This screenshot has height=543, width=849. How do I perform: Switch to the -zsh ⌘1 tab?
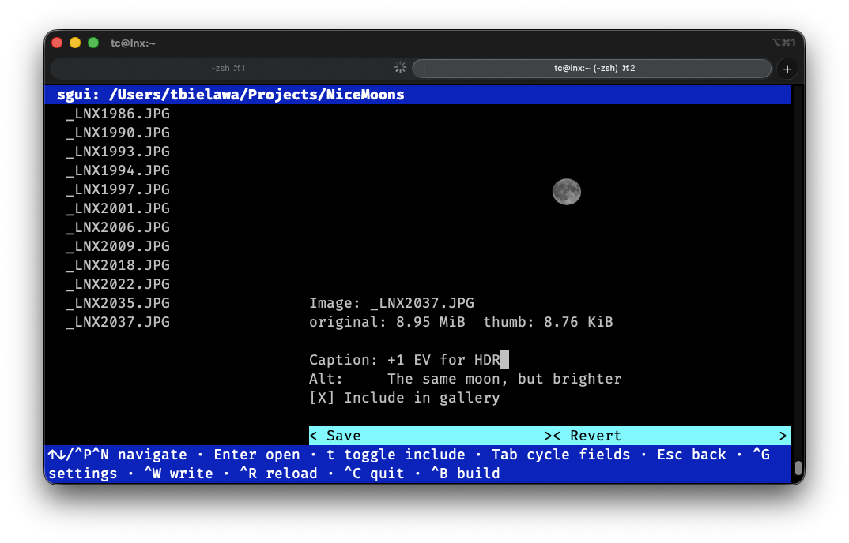coord(228,68)
